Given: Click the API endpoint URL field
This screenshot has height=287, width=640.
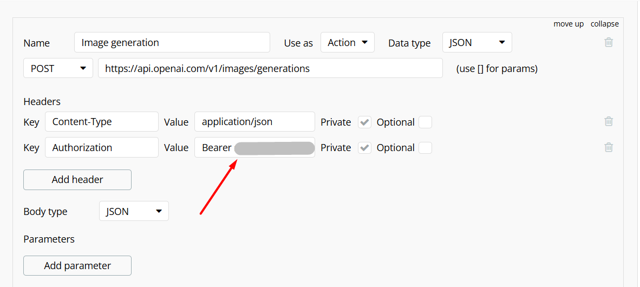Looking at the screenshot, I should (x=270, y=68).
